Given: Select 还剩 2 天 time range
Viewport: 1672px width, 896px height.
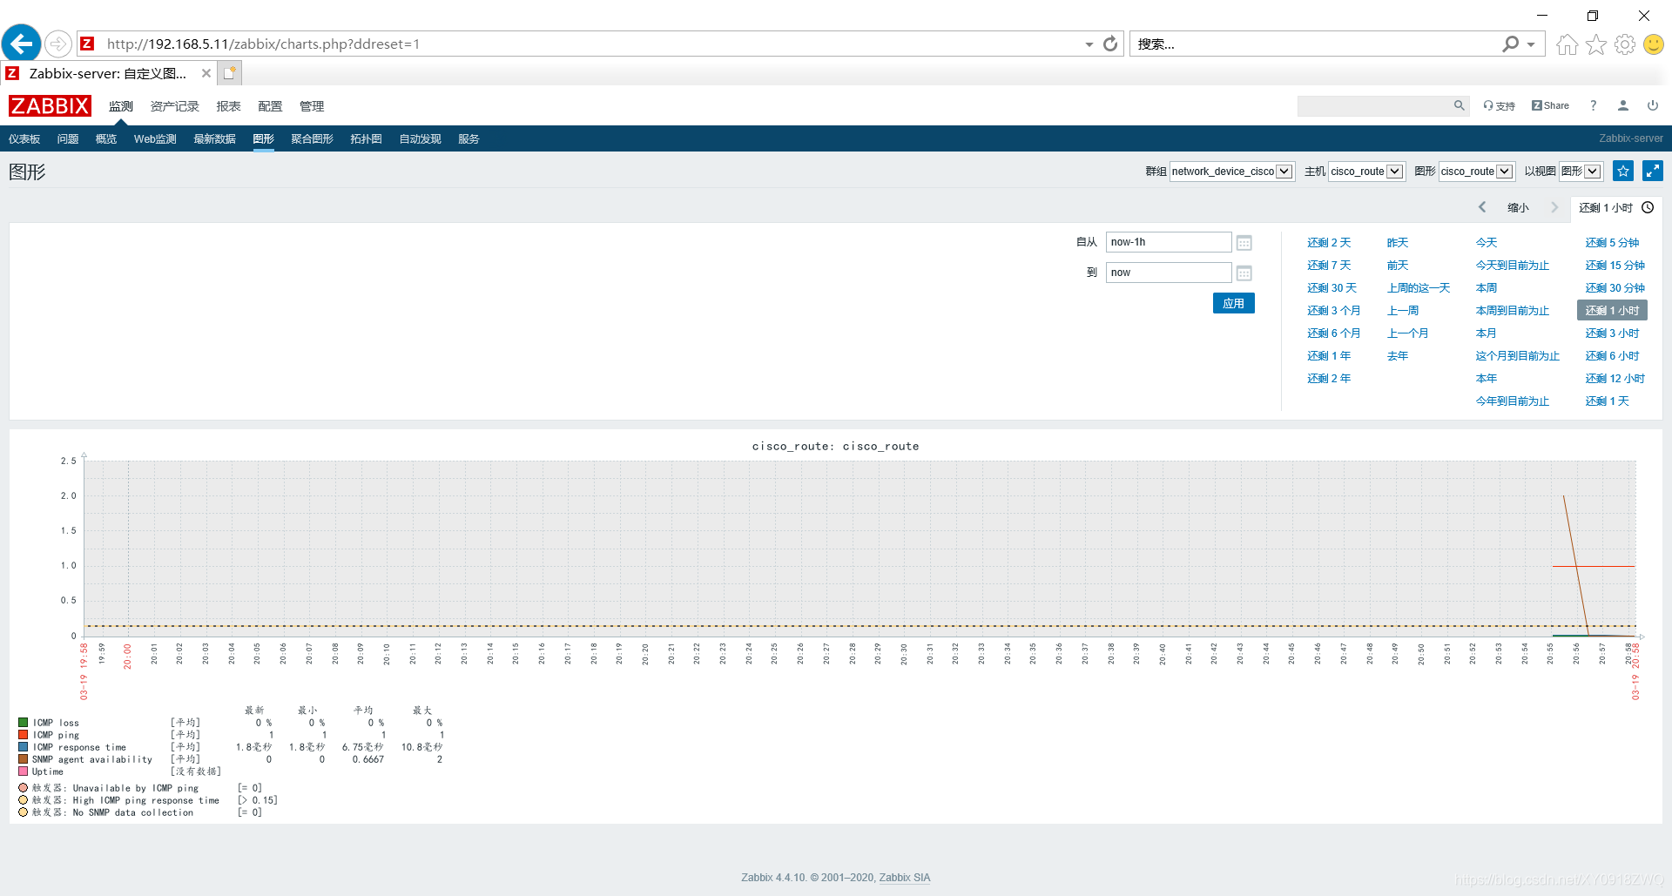Looking at the screenshot, I should (x=1329, y=243).
